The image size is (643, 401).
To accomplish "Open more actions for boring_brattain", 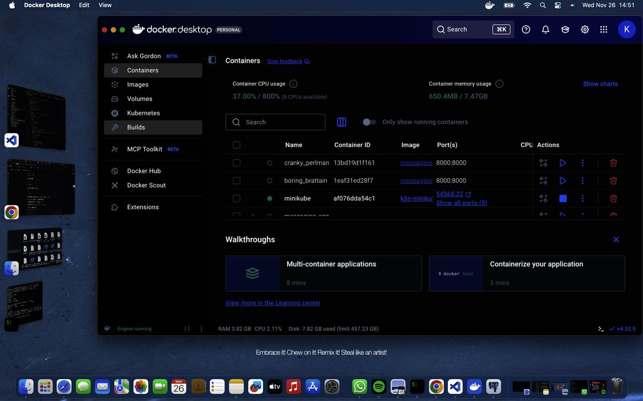I will click(582, 181).
